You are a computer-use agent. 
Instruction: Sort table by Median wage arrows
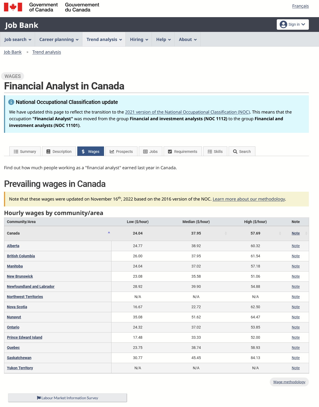(226, 233)
